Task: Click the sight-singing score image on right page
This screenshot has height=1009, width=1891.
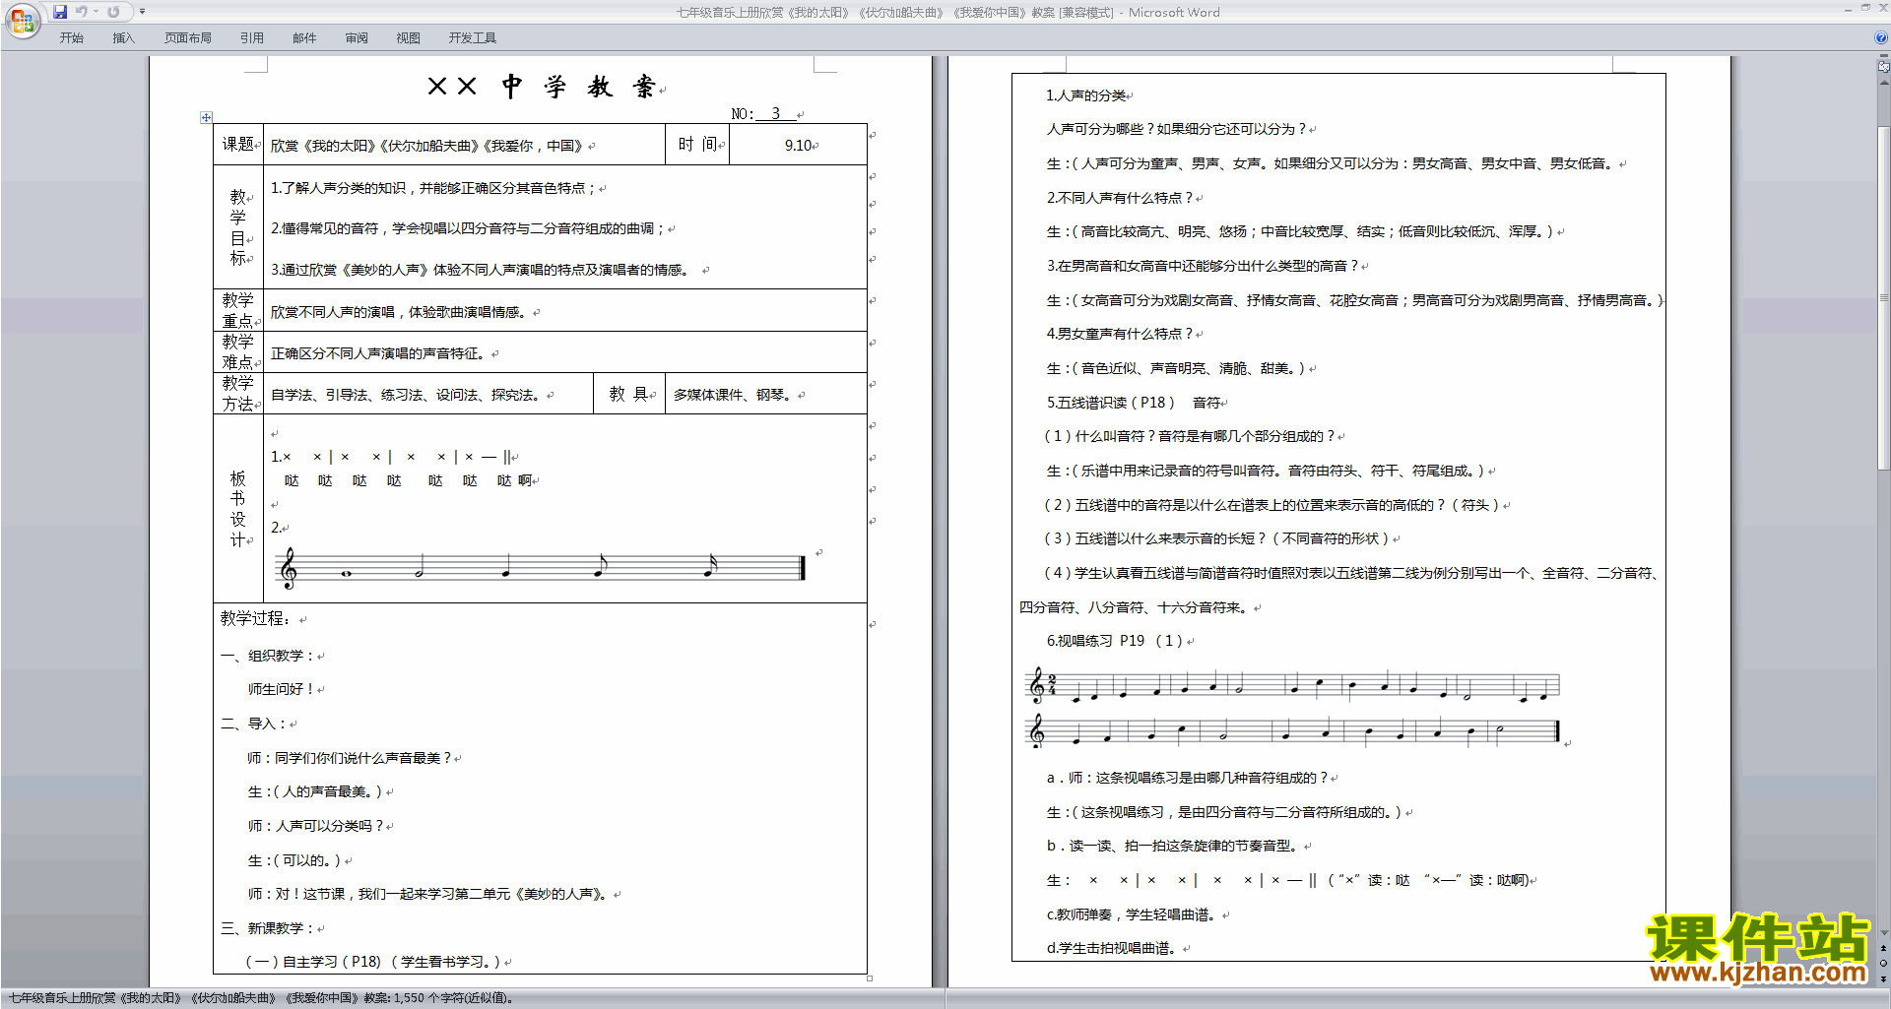Action: [1293, 708]
